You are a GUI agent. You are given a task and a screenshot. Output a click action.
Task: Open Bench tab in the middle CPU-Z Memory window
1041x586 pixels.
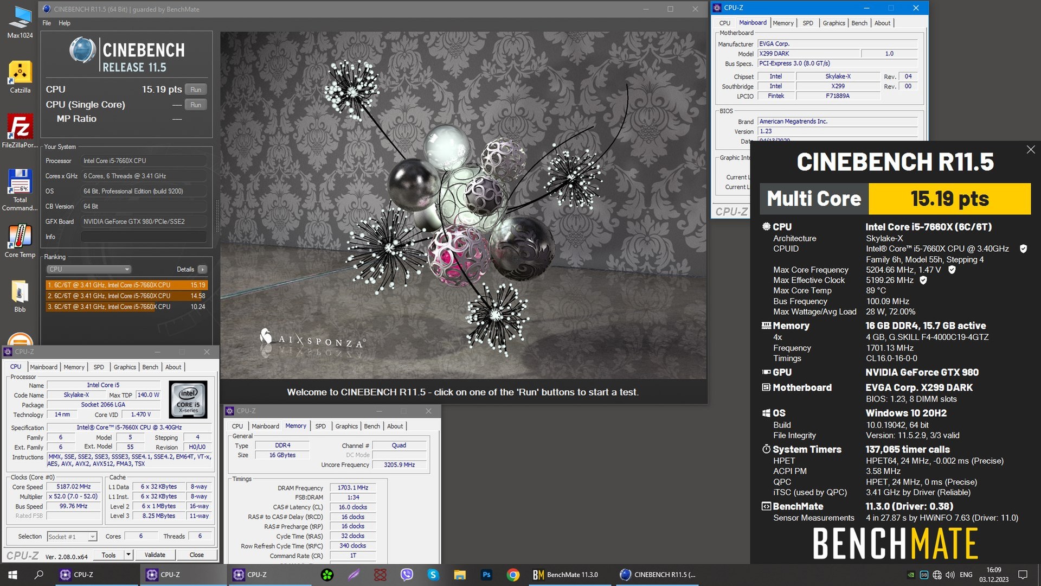(x=372, y=426)
